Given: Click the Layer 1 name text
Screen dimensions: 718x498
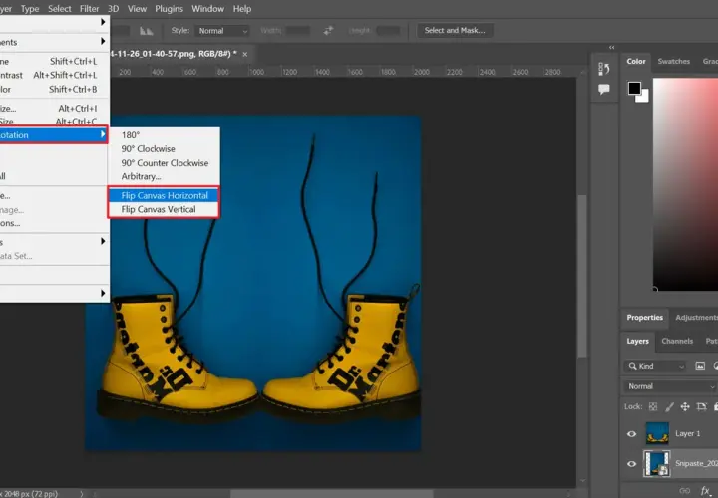Looking at the screenshot, I should coord(688,433).
